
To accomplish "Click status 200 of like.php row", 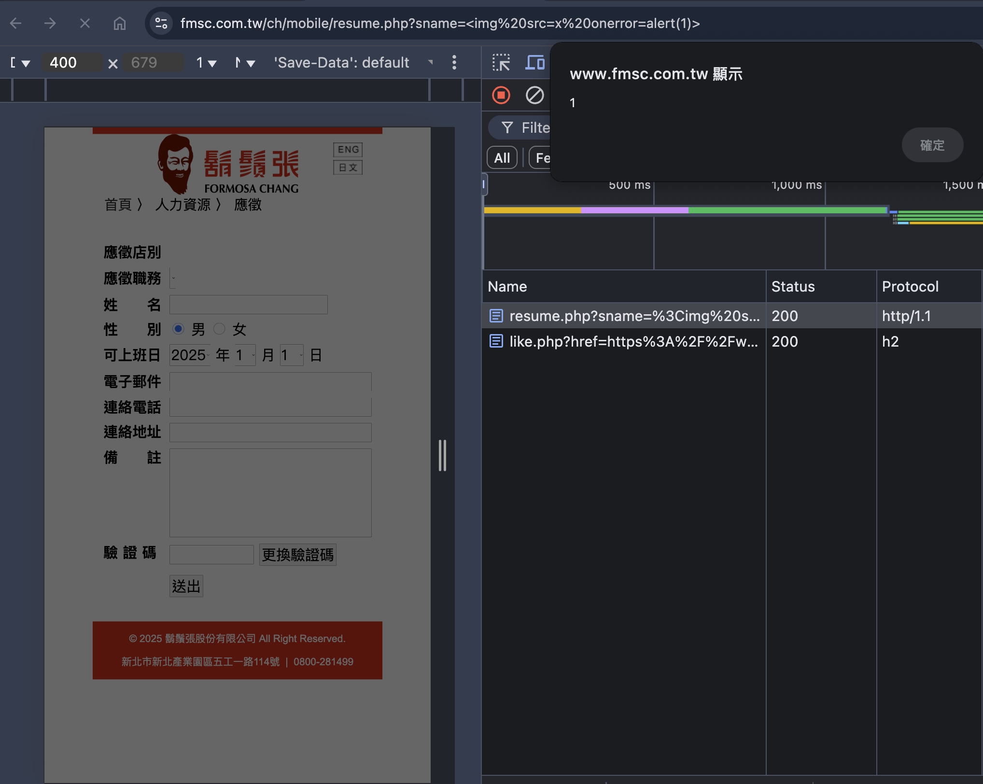I will pyautogui.click(x=785, y=341).
